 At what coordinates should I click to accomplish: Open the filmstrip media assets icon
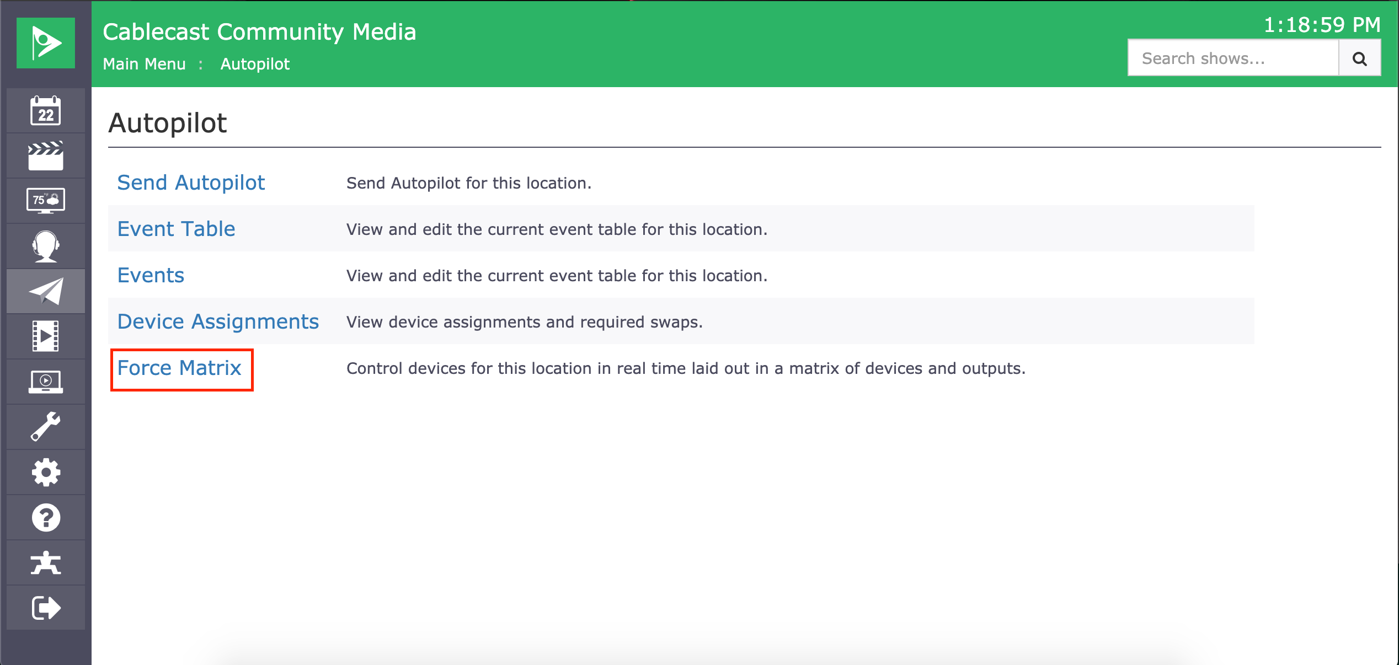pos(46,336)
